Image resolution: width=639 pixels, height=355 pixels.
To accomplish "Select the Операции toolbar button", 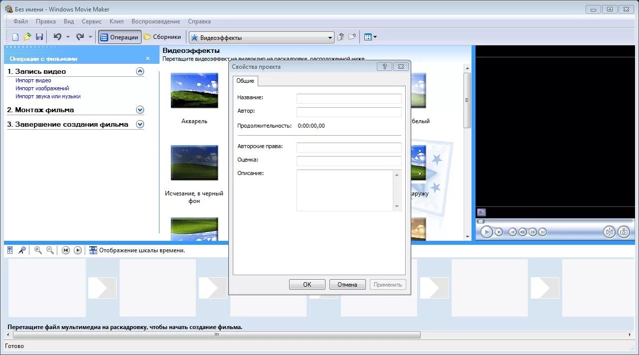I will (x=119, y=36).
